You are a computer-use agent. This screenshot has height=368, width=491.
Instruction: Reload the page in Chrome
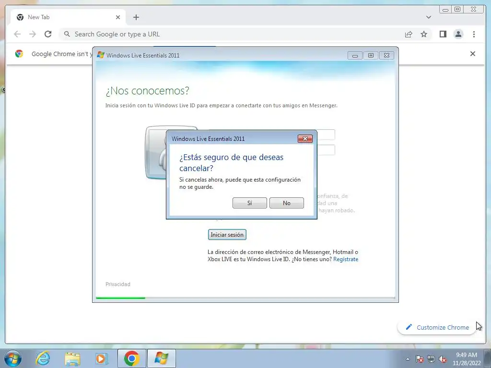[x=48, y=34]
